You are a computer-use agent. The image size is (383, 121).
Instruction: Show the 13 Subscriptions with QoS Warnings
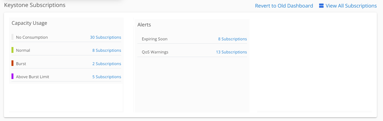pos(231,52)
